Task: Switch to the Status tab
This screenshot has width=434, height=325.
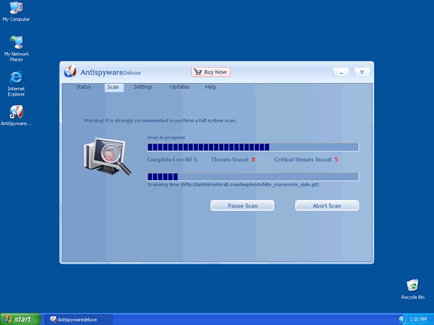Action: [83, 87]
